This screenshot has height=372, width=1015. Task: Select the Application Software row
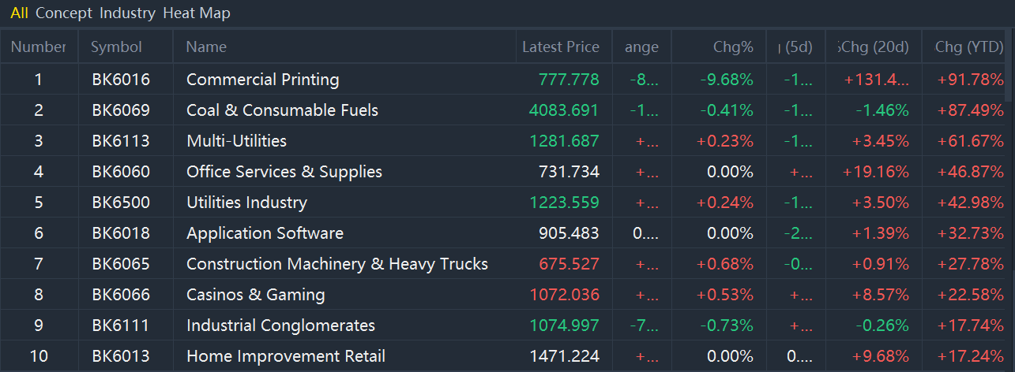(265, 233)
